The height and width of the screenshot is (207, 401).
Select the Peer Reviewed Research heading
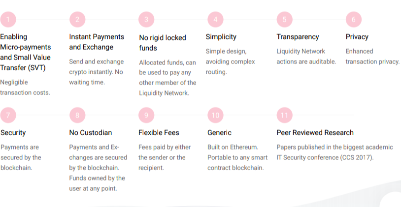point(315,133)
